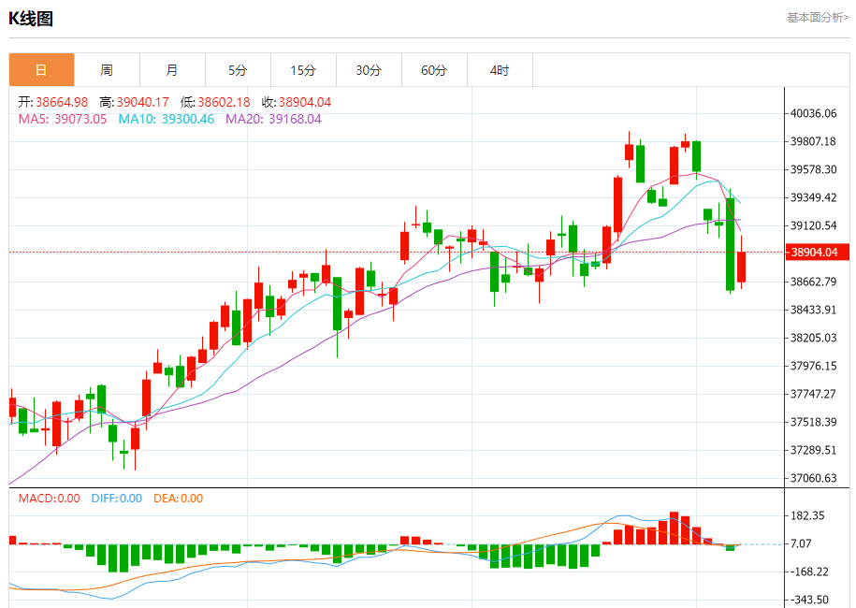Screen dimensions: 856x608
Task: Click the 收:38904.04 close price value
Action: coord(297,102)
